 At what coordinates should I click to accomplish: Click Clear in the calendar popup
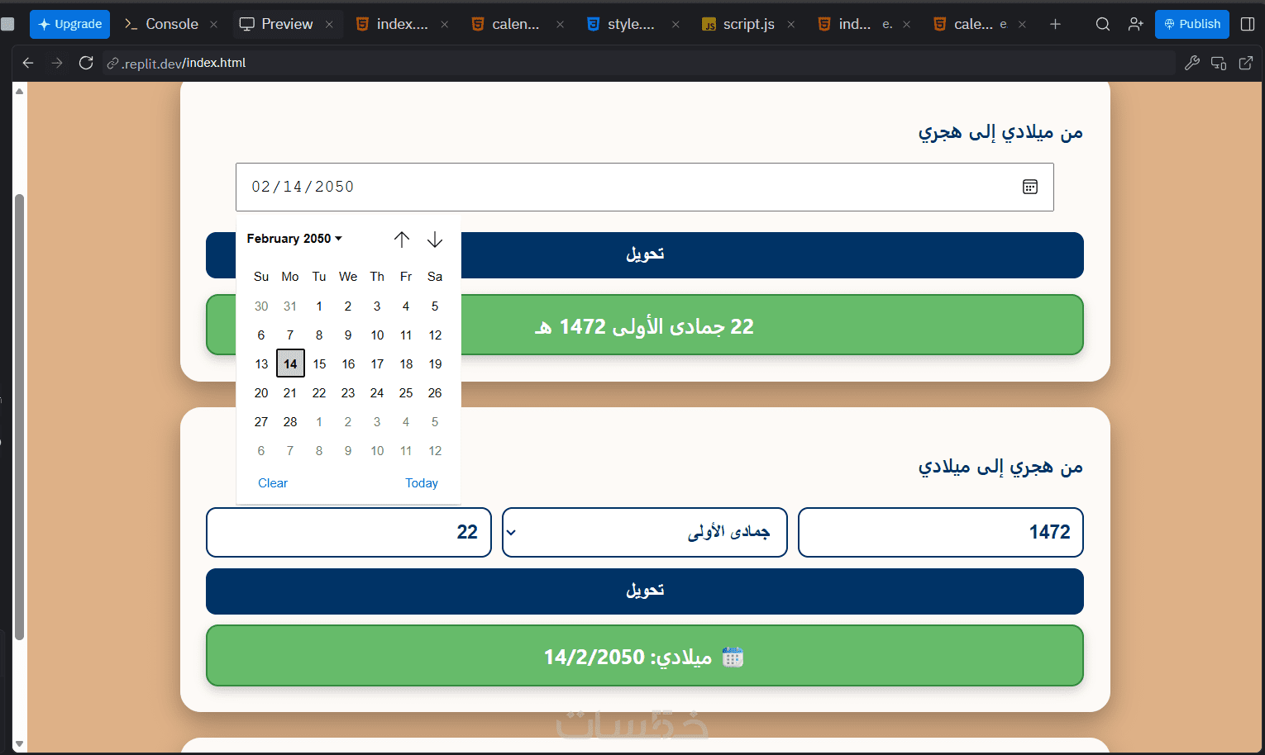pos(273,483)
